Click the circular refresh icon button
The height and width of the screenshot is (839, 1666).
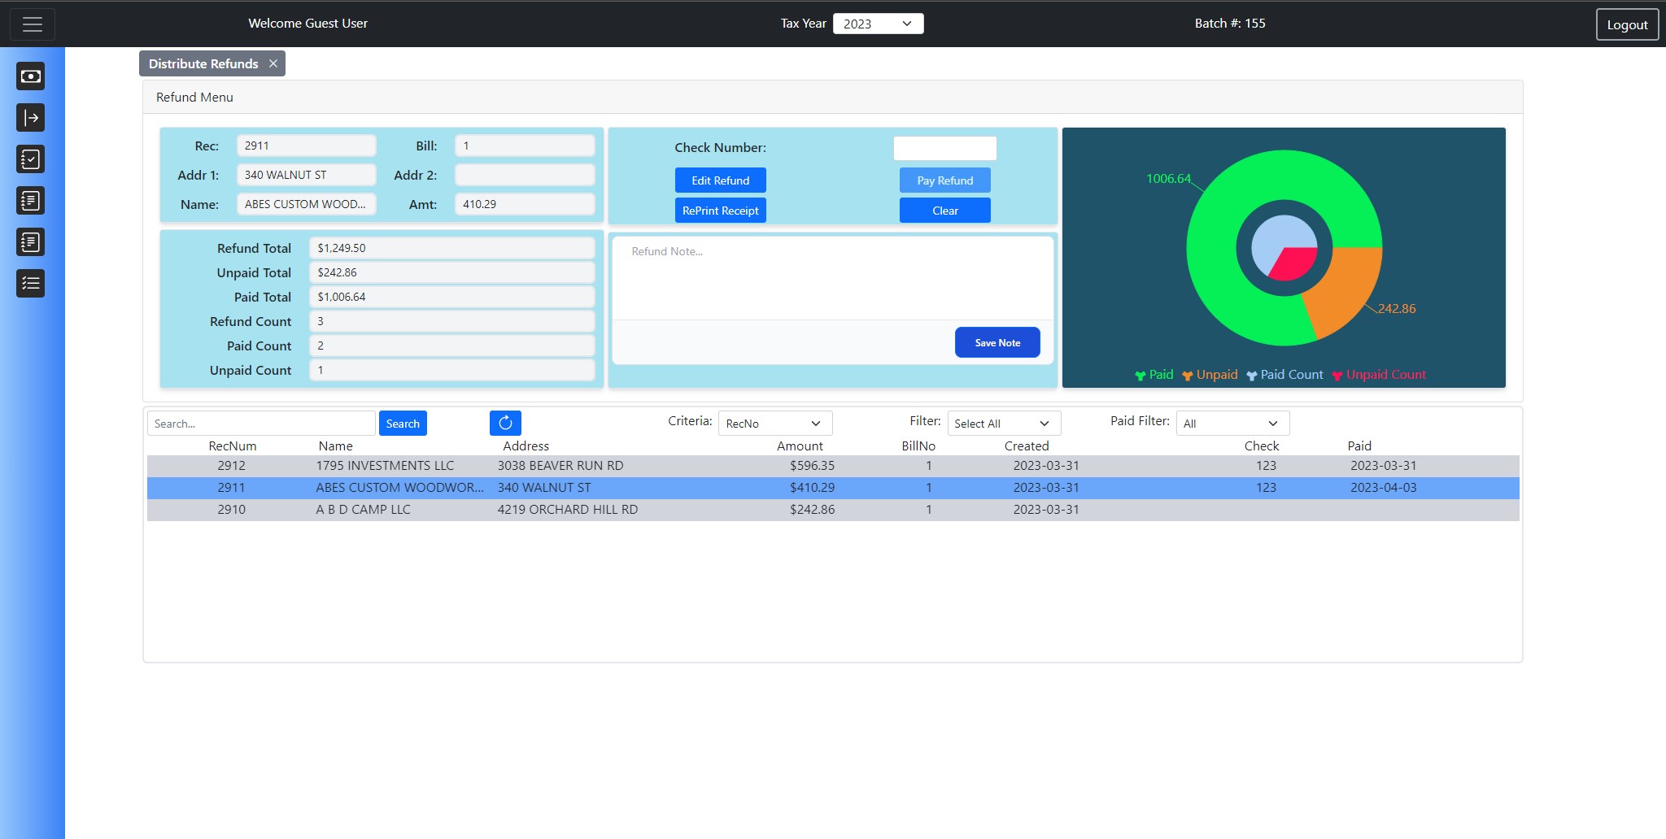[x=505, y=423]
